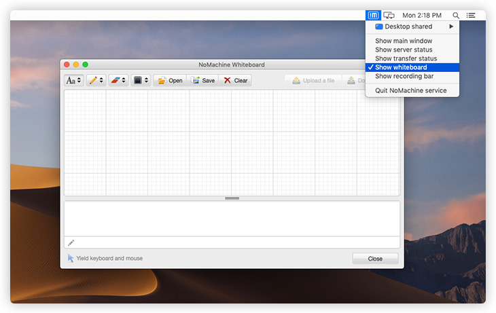Toggle Yield keyboard and mouse

tap(105, 258)
